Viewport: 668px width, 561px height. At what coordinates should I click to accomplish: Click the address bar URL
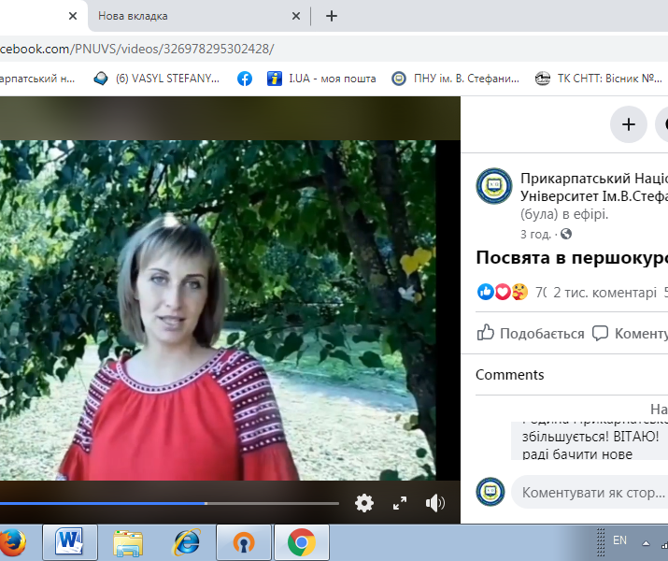pyautogui.click(x=136, y=49)
